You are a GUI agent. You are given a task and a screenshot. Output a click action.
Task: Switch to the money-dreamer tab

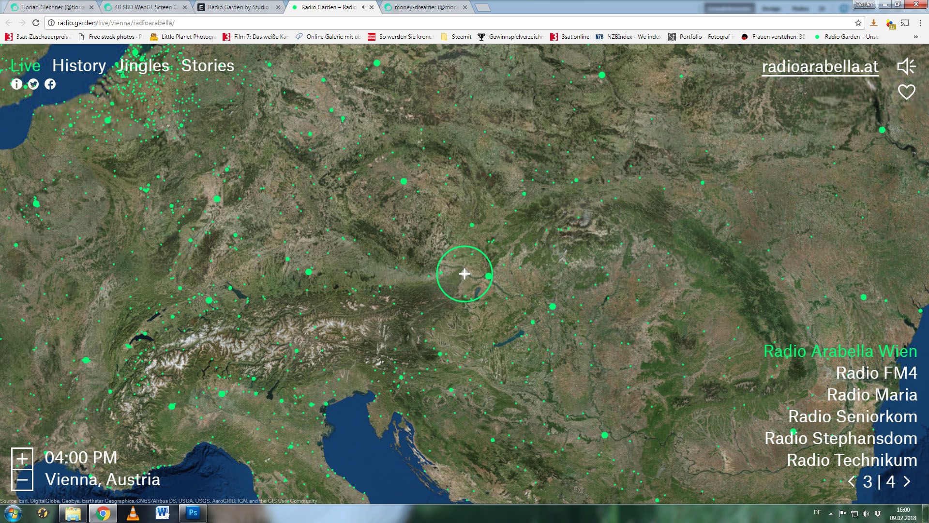[x=426, y=7]
